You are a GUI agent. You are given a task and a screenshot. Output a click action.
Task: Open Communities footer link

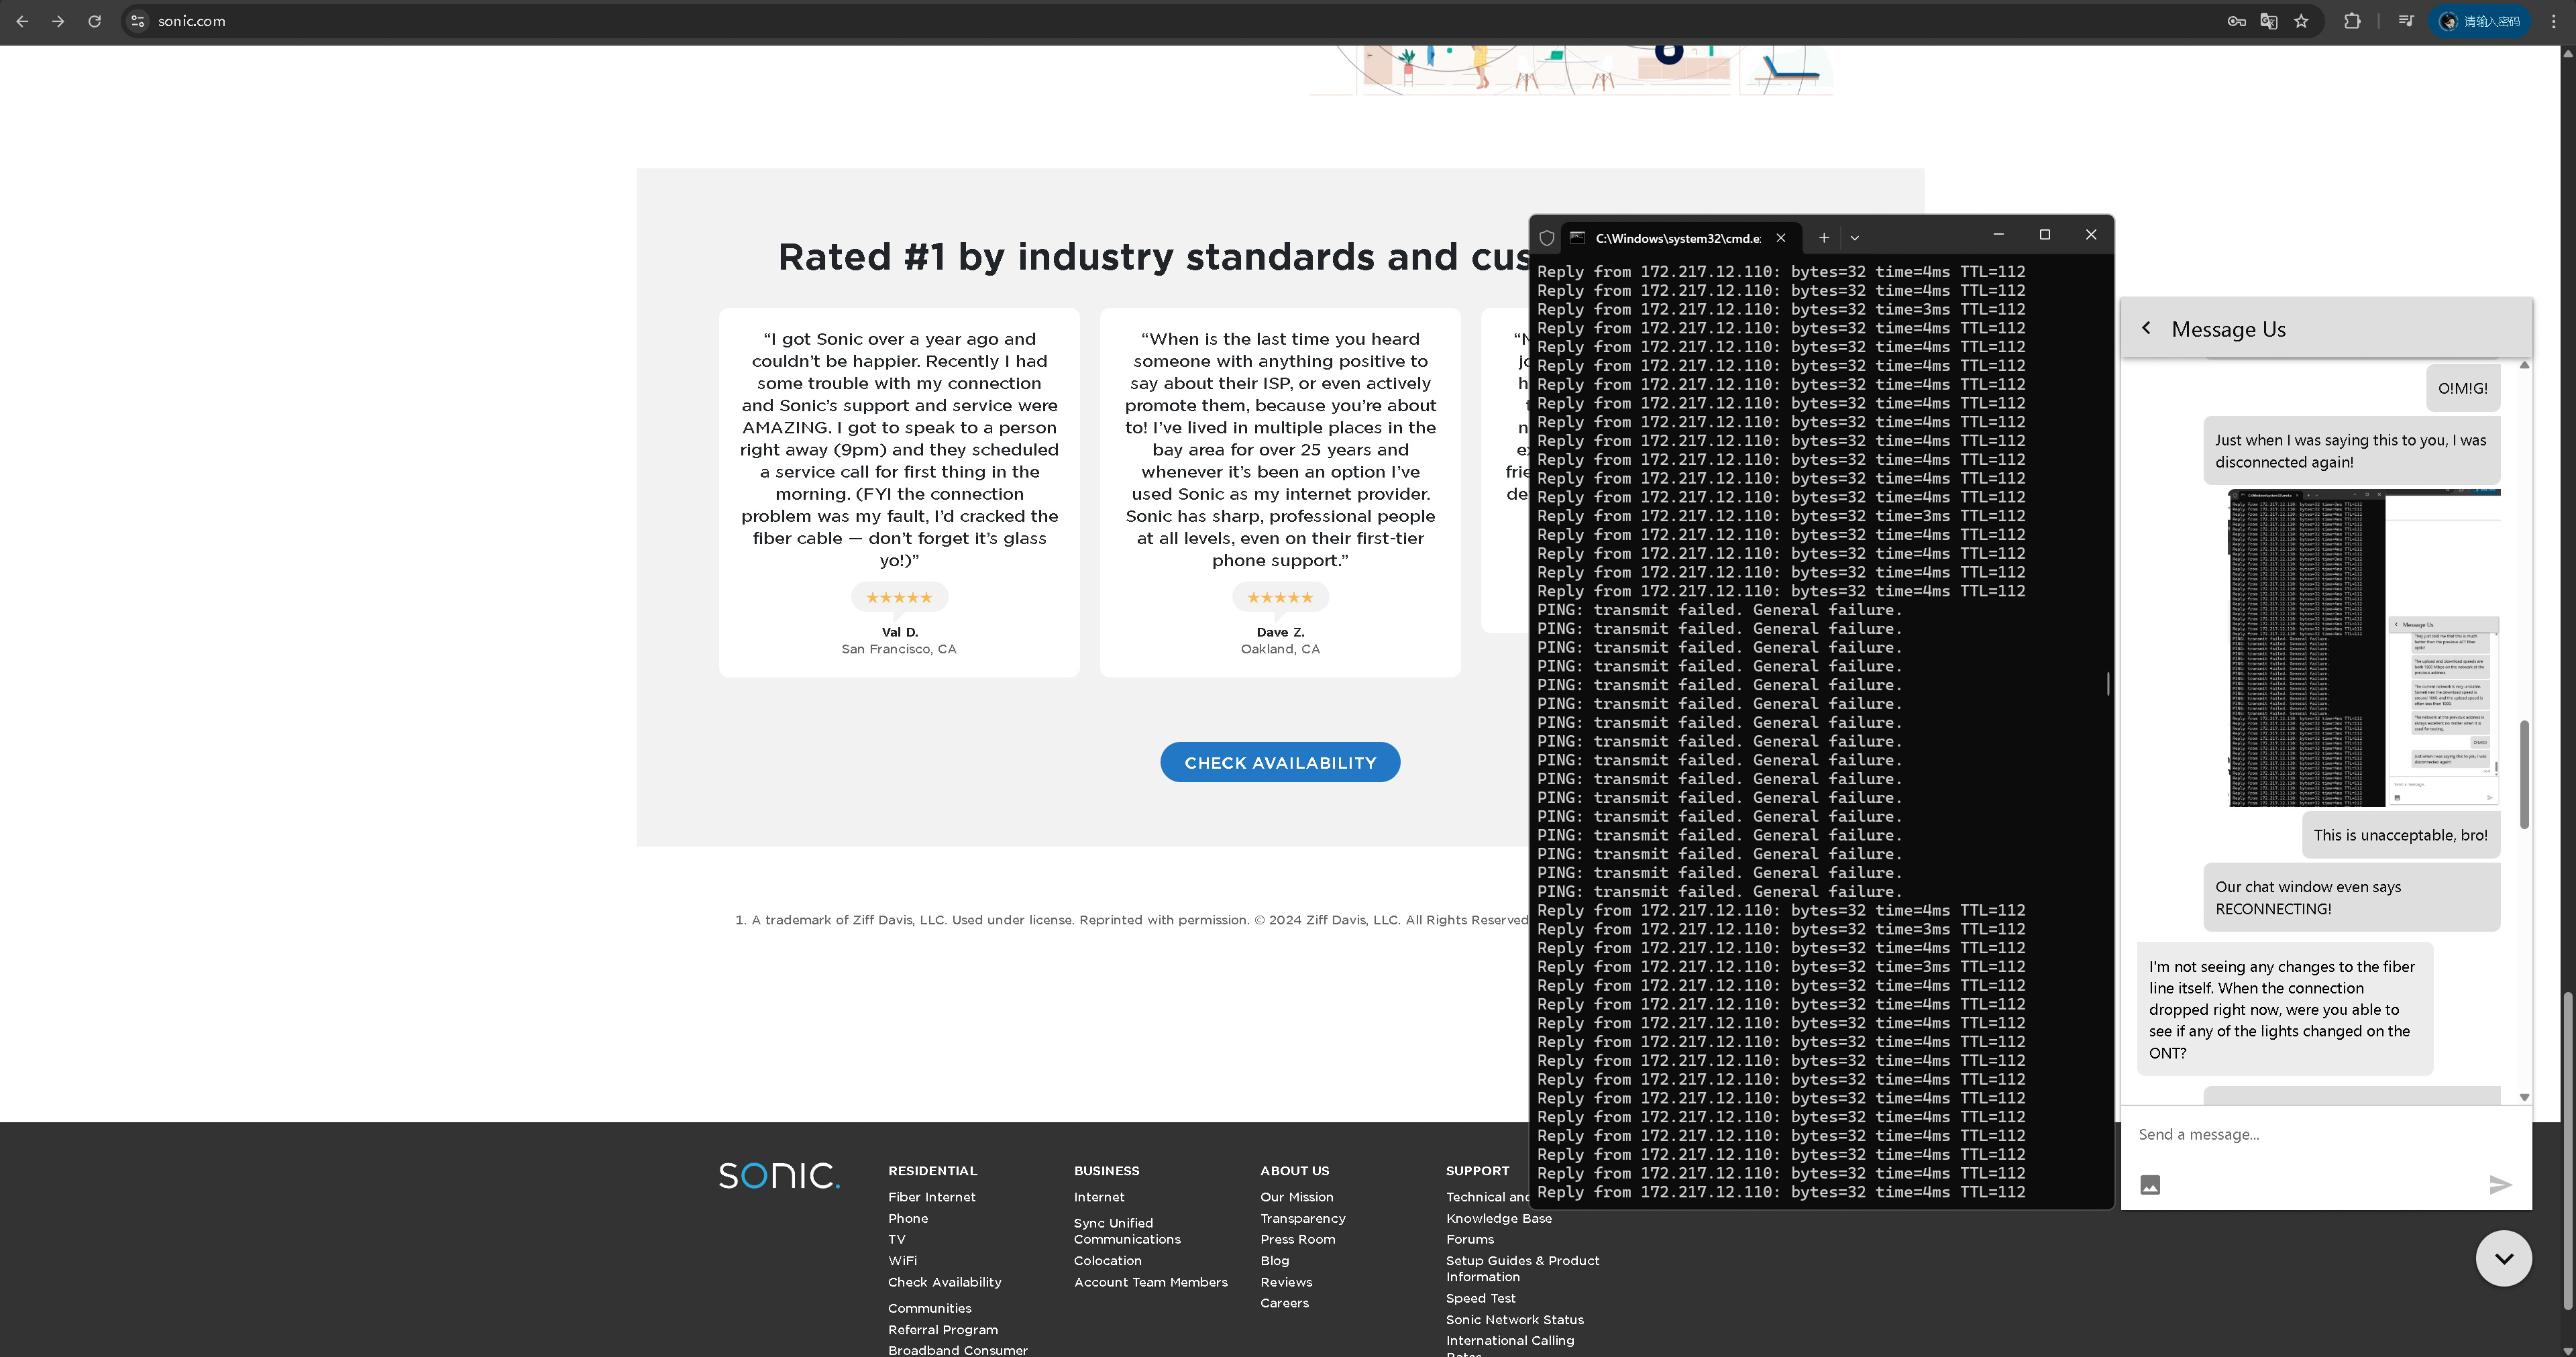929,1308
